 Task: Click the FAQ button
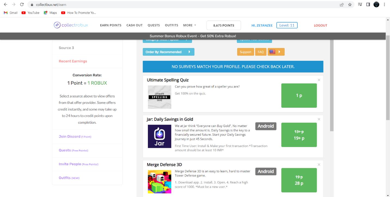point(261,52)
